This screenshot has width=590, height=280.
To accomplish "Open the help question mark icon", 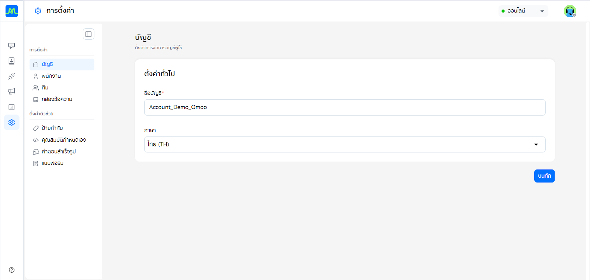I will pyautogui.click(x=11, y=270).
